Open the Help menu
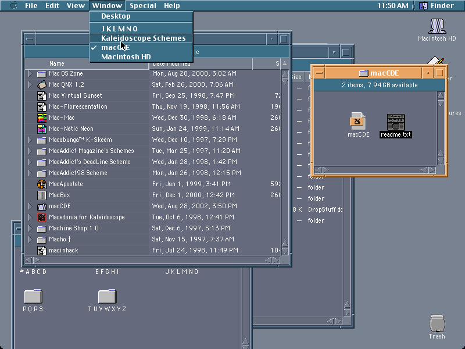 tap(171, 5)
